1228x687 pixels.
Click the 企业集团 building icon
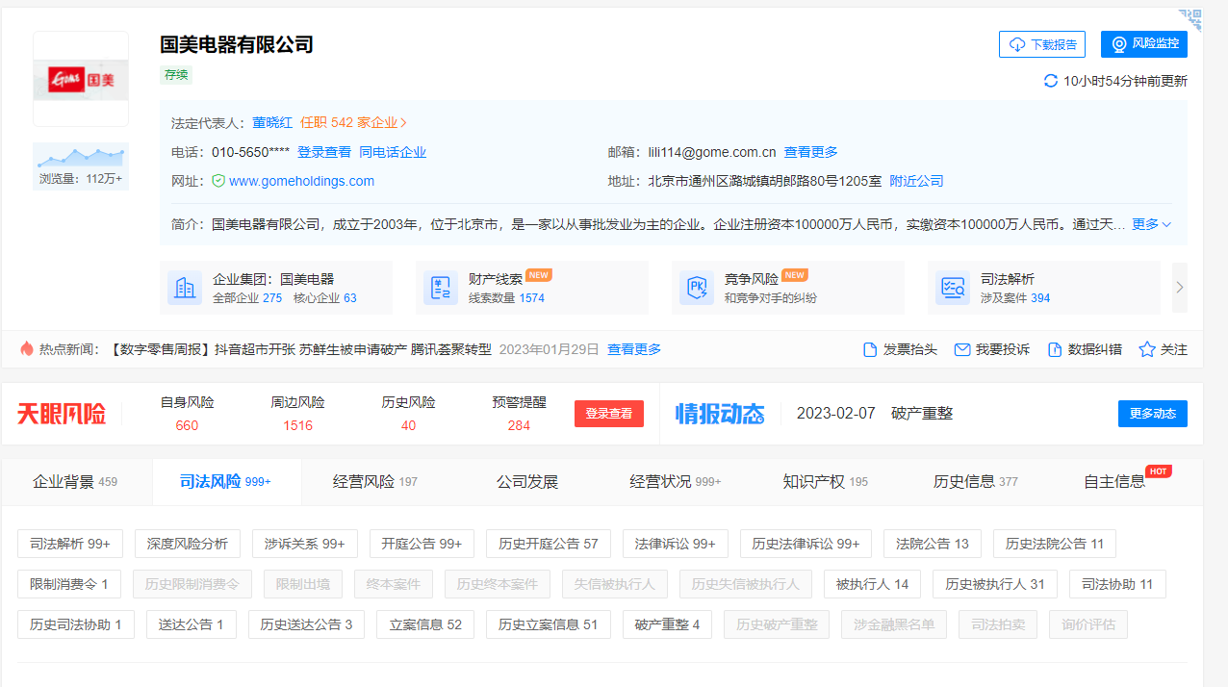185,288
